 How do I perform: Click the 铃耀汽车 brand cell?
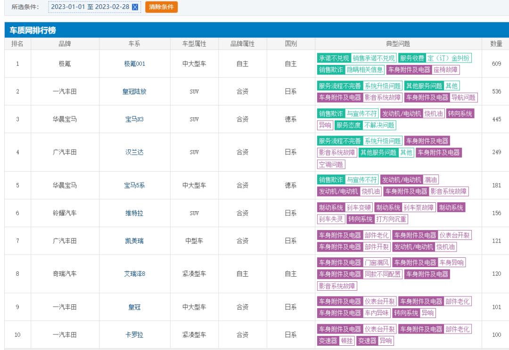click(65, 213)
